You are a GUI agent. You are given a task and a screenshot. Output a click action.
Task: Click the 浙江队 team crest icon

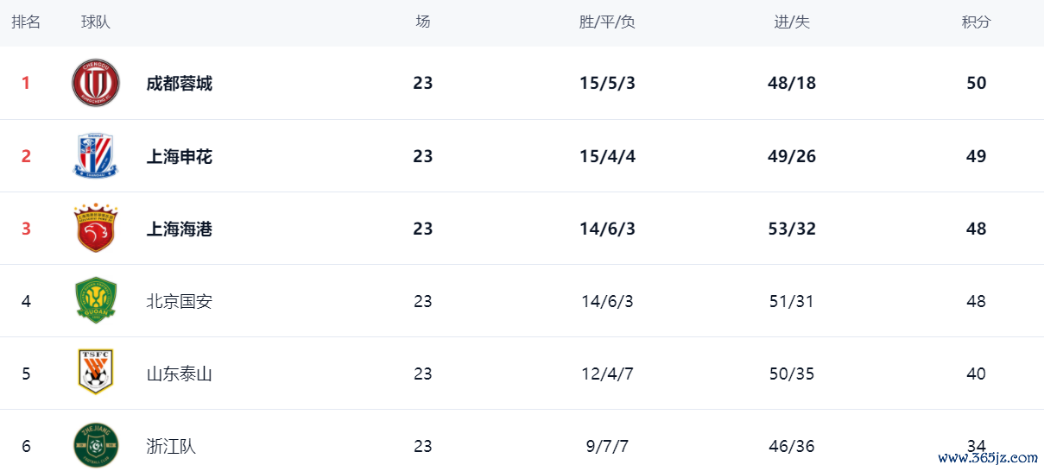tap(95, 446)
